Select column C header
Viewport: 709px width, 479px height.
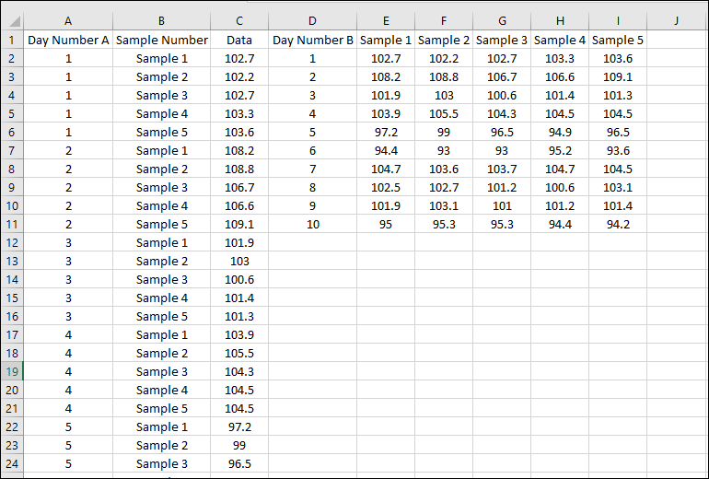click(238, 20)
